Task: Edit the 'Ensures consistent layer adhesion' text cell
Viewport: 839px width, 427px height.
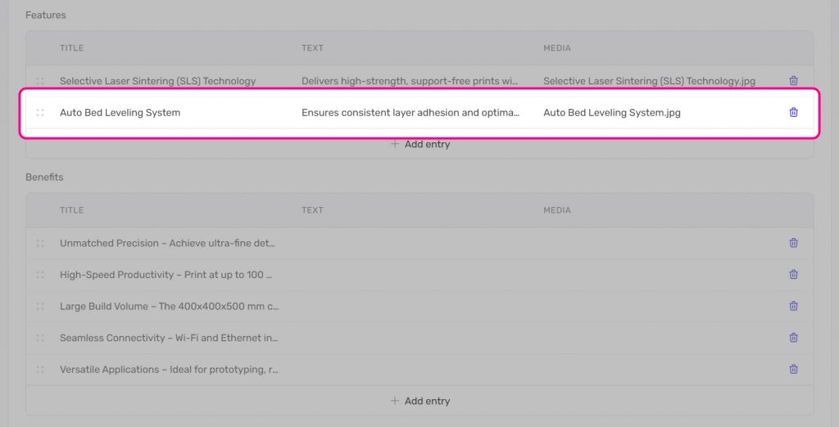Action: click(410, 113)
